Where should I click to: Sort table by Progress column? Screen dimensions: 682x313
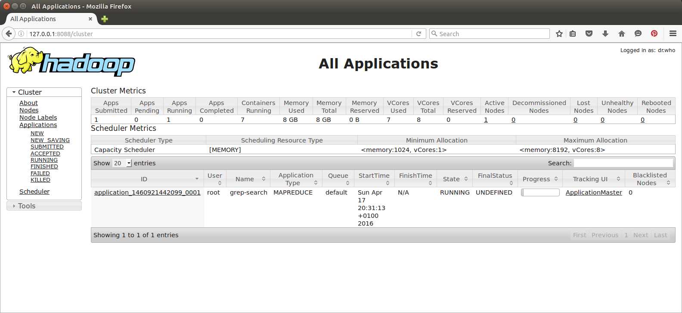[x=540, y=179]
